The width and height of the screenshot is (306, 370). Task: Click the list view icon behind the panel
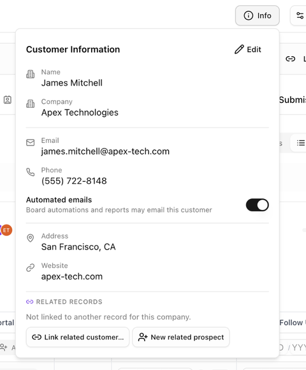tap(300, 143)
